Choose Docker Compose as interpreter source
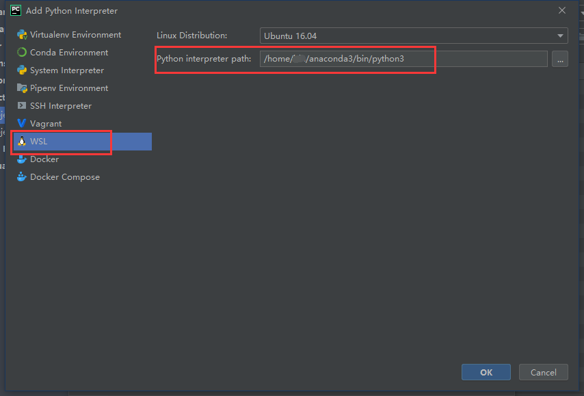 click(x=59, y=176)
